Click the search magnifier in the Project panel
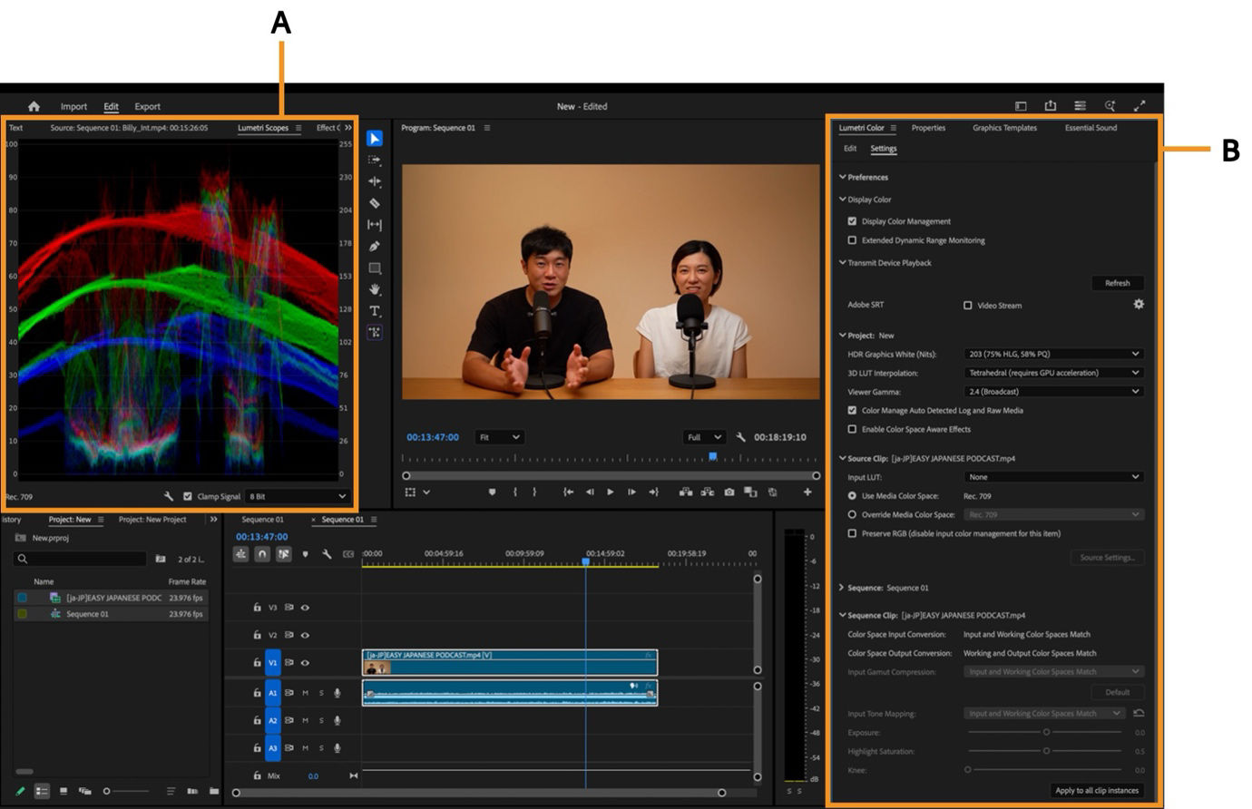This screenshot has width=1252, height=809. 23,560
